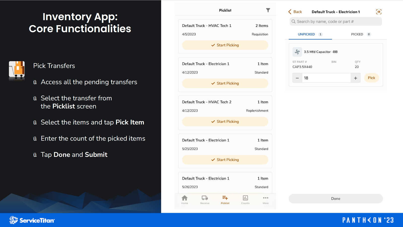403x227 pixels.
Task: Click the pick transfers cart icon
Action: click(17, 69)
